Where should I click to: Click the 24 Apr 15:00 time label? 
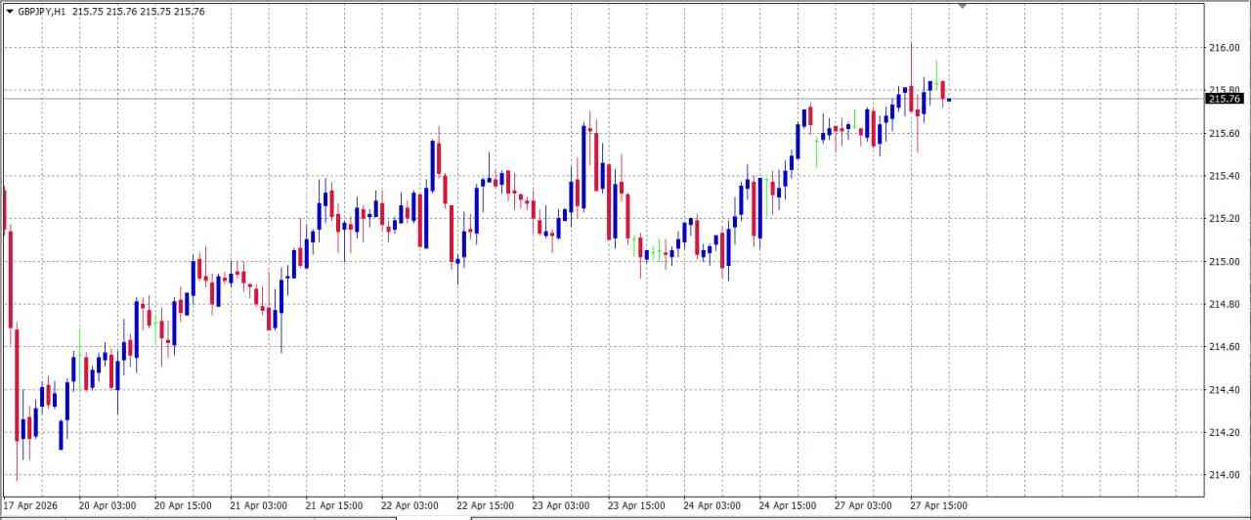point(788,506)
